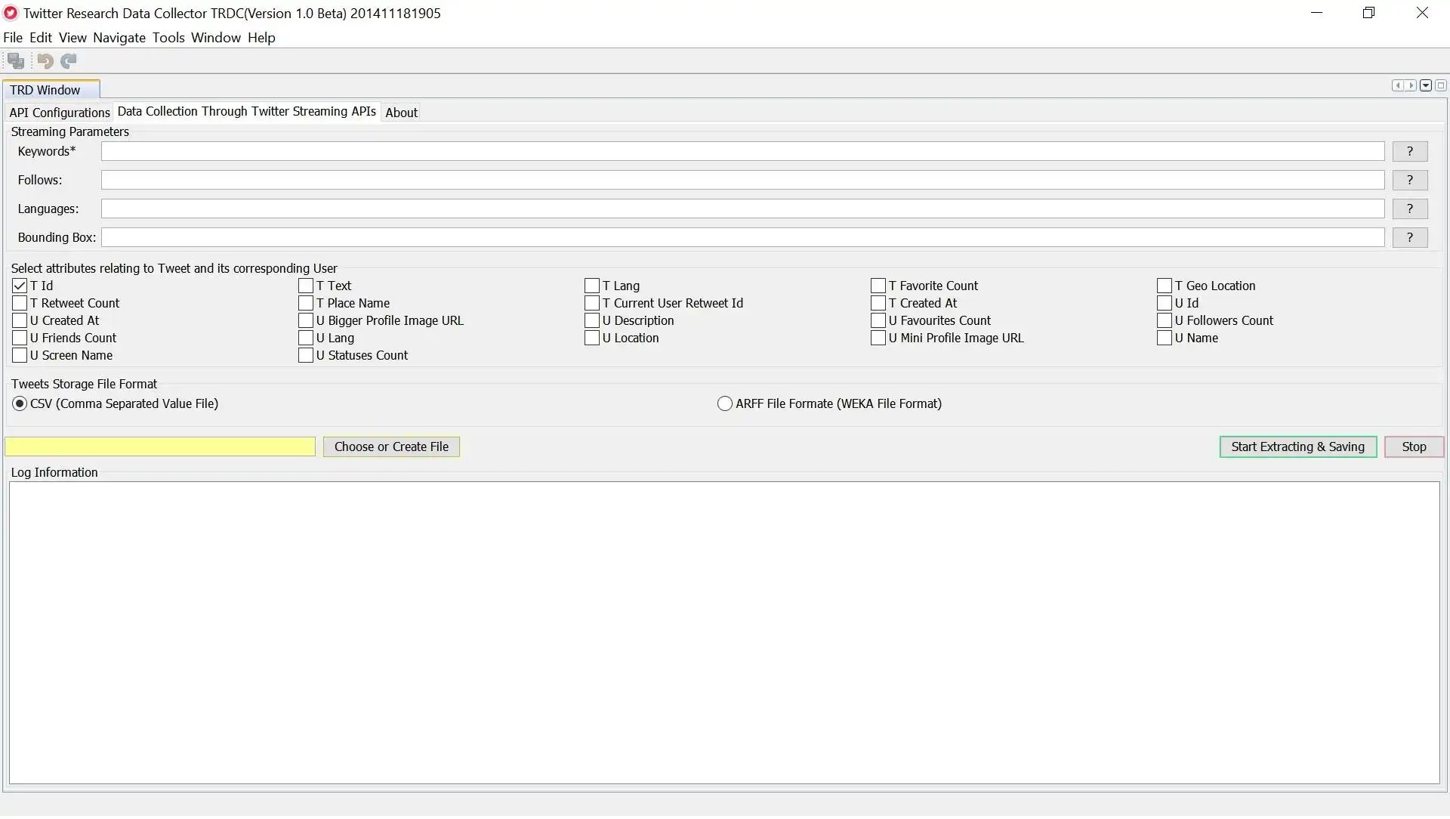Click Choose or Create File button

click(391, 447)
